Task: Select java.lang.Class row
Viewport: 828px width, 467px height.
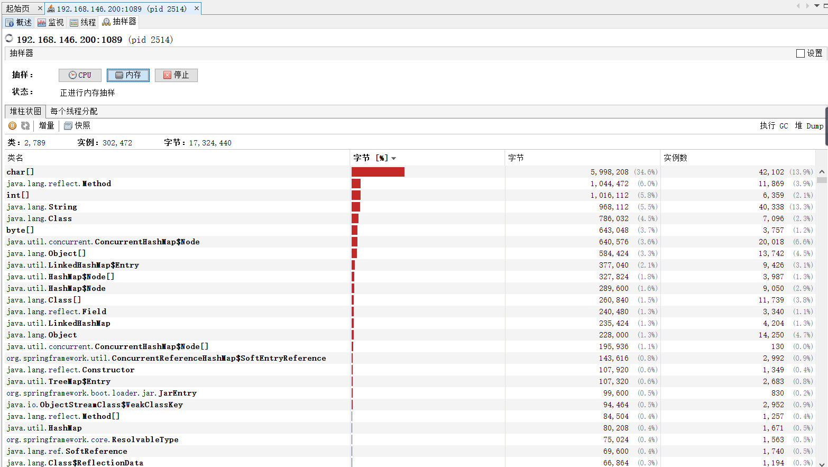Action: point(411,218)
